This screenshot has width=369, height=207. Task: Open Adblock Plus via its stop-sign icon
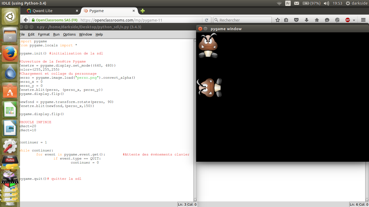348,20
